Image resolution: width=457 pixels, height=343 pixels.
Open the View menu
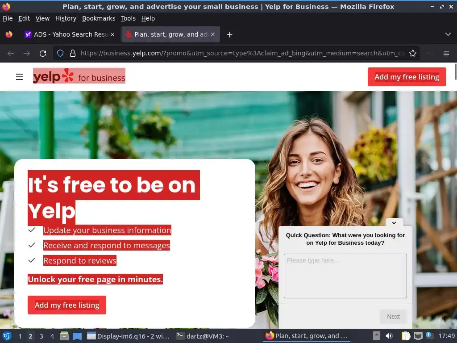pos(42,18)
